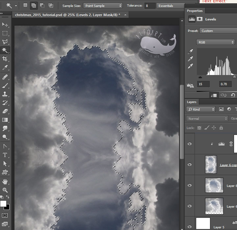This screenshot has height=230, width=237.
Task: Select the Move tool
Action: click(x=5, y=25)
